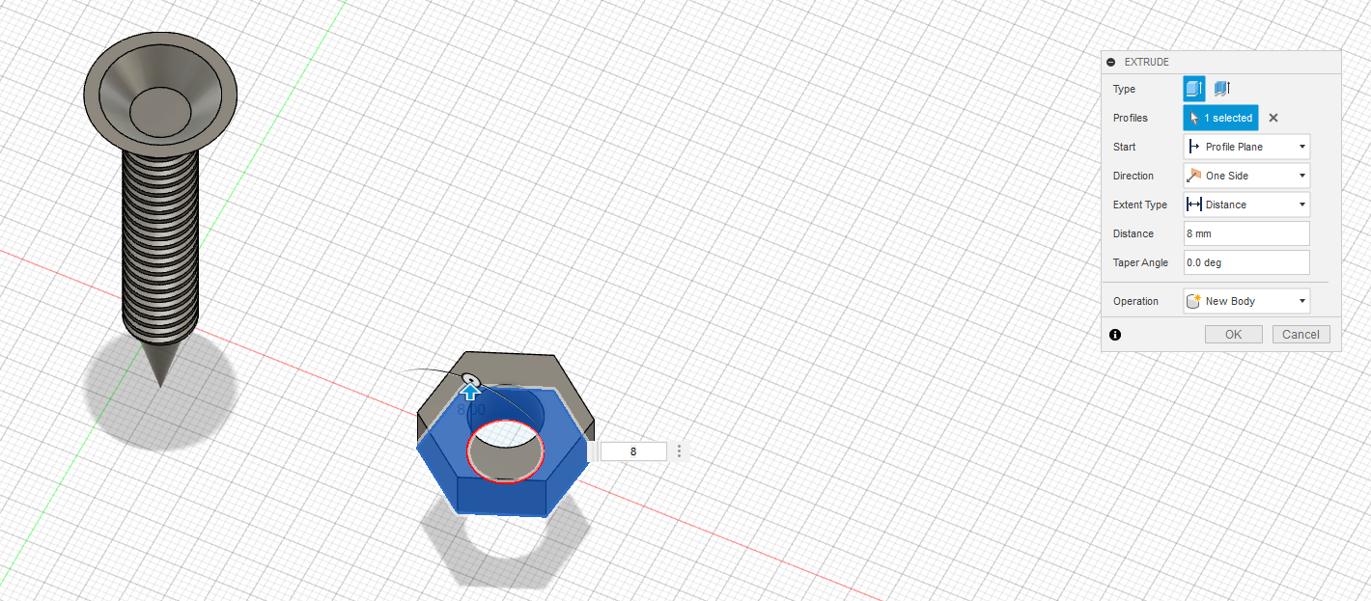Screen dimensions: 1371x601
Task: Collapse the EXTRUDE dialog with minus icon
Action: pos(1111,62)
